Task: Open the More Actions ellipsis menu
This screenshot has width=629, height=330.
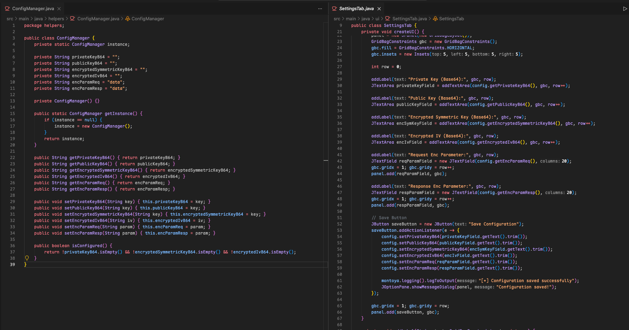Action: (320, 9)
